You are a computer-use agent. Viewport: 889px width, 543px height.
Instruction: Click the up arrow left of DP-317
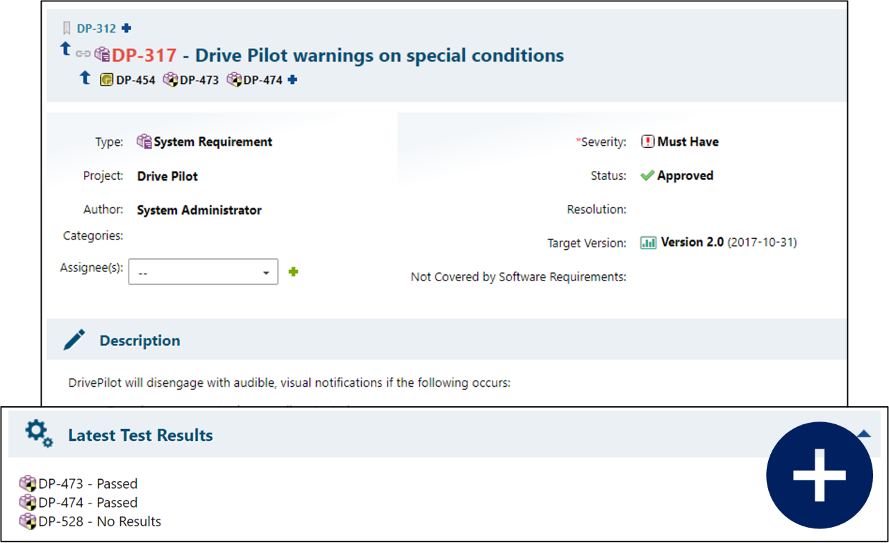click(65, 49)
